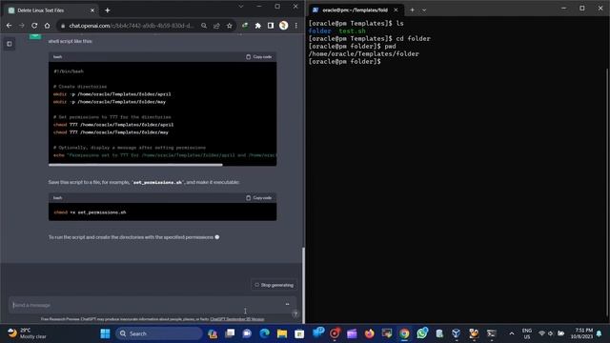Switch to the Terminal taskbar icon
610x343 pixels.
coord(492,333)
